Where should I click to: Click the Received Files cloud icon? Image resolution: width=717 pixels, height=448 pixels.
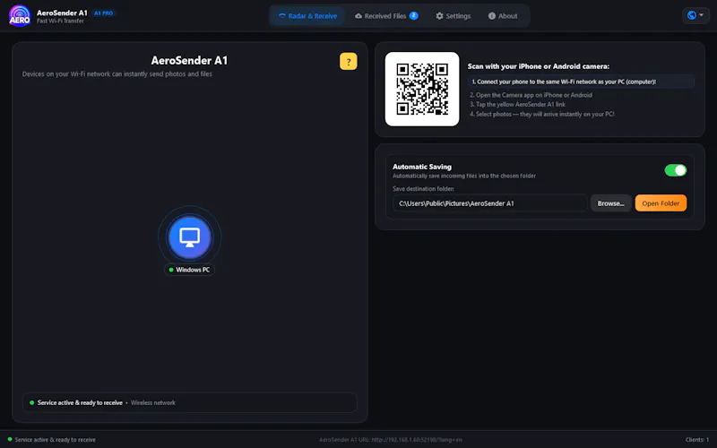pos(358,16)
